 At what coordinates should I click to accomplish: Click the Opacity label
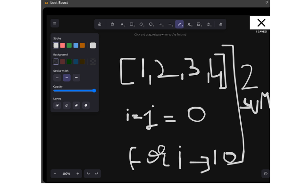point(58,86)
